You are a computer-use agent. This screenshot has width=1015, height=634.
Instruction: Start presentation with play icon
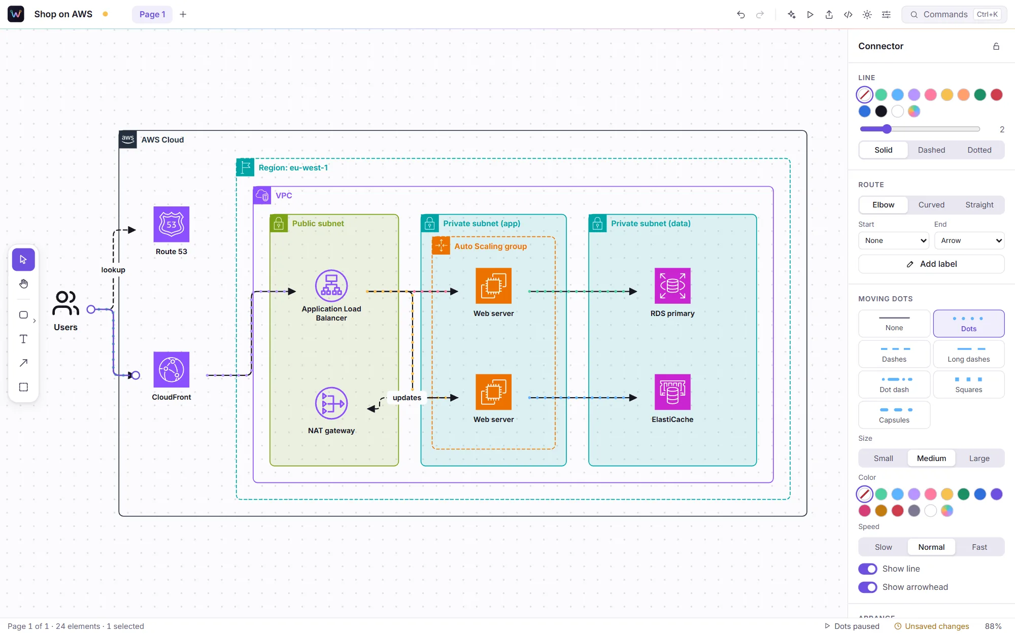click(x=810, y=15)
